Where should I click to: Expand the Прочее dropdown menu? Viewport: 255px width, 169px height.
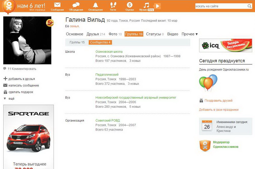coord(190,34)
